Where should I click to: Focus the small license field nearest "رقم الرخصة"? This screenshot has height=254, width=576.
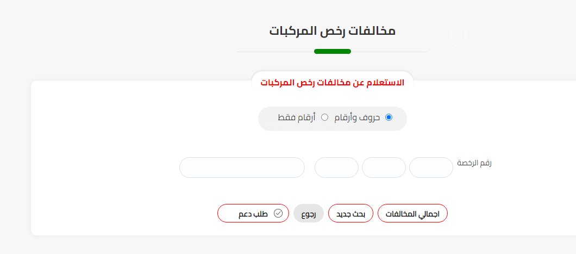[x=431, y=168]
